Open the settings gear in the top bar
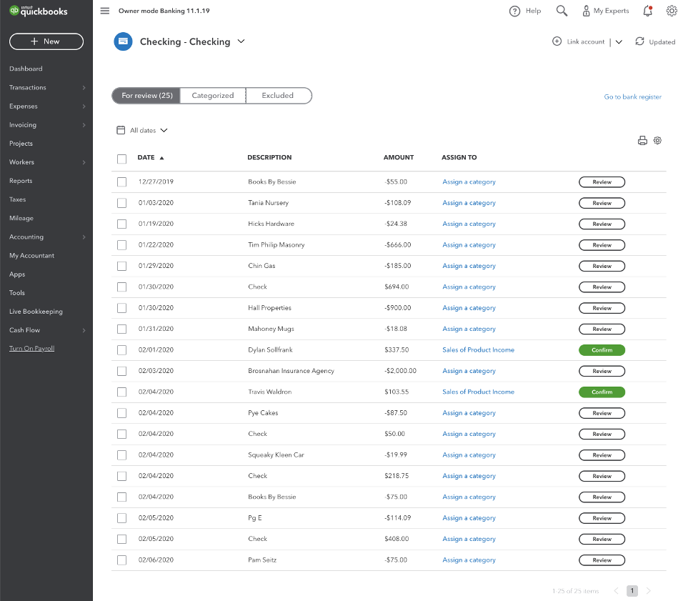The image size is (683, 601). click(x=672, y=11)
